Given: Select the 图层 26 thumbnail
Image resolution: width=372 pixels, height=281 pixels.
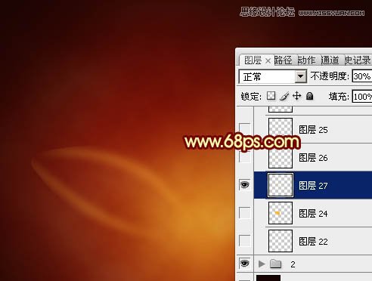Looking at the screenshot, I should point(281,157).
